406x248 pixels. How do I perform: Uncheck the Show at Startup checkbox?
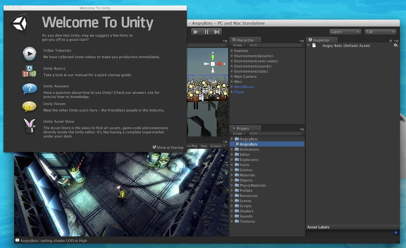(155, 147)
